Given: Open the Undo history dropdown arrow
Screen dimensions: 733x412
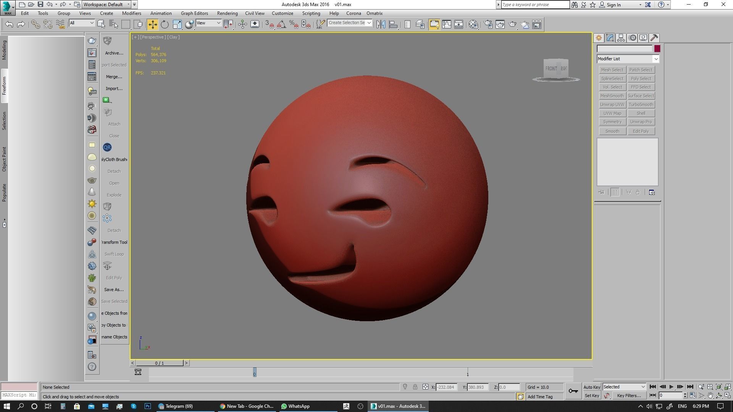Looking at the screenshot, I should pos(56,5).
